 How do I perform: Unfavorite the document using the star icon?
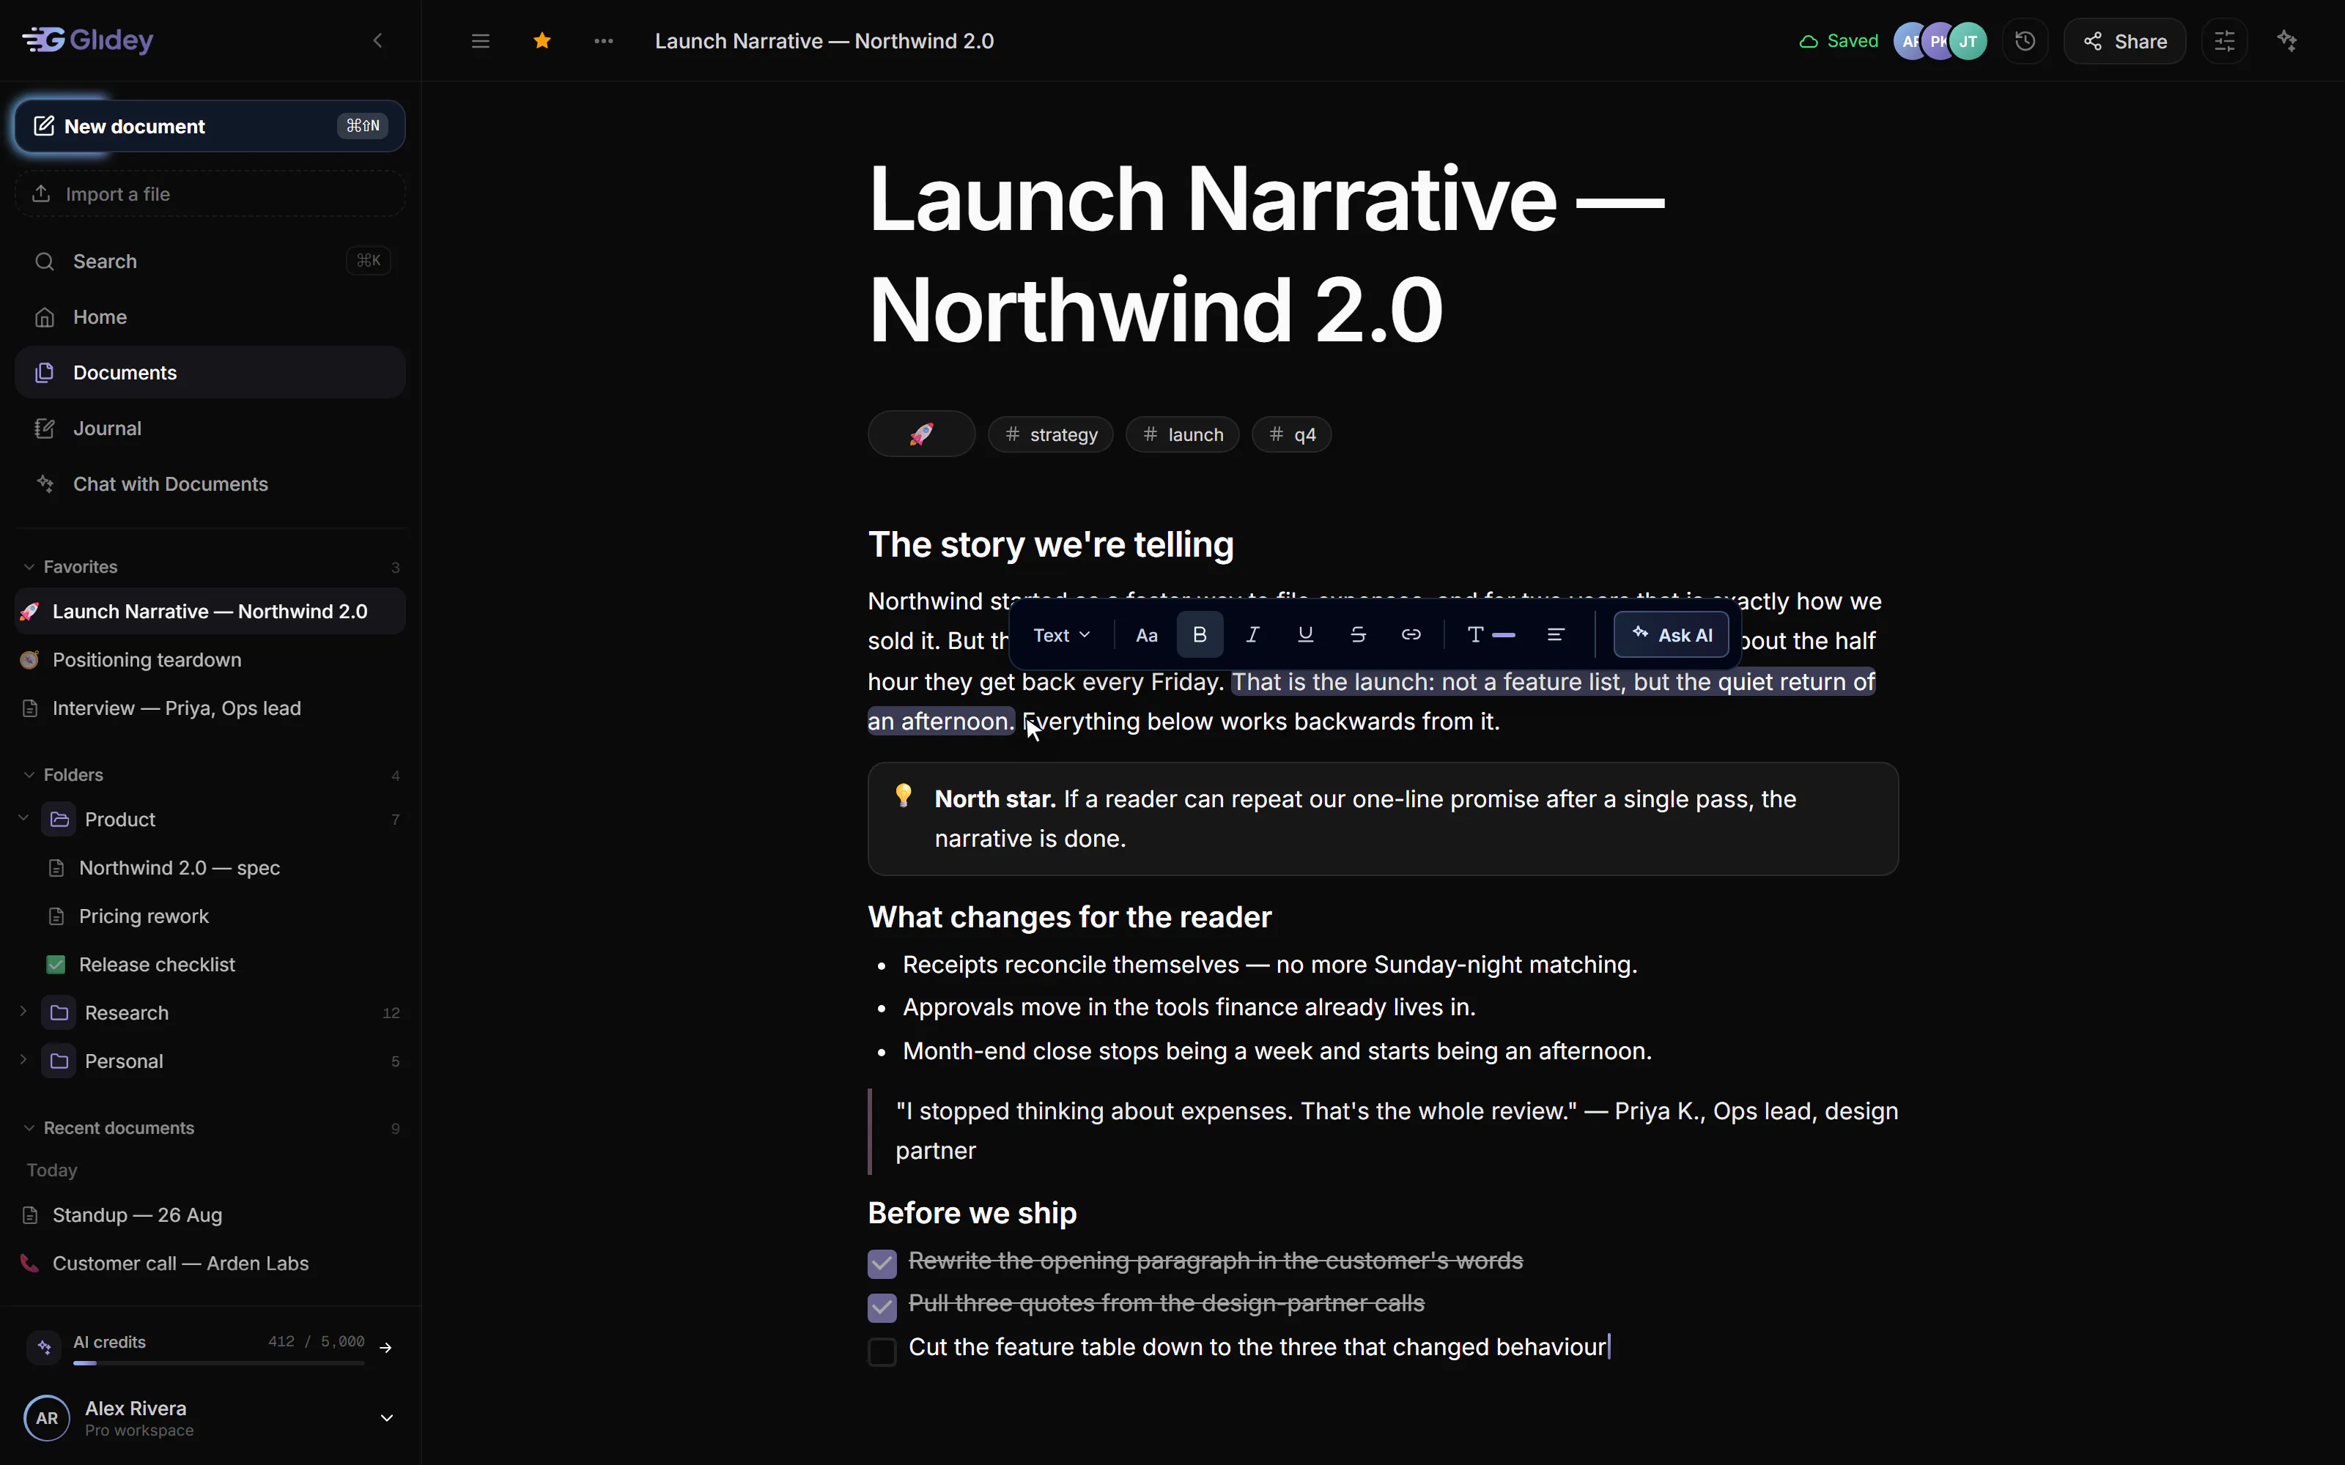542,41
